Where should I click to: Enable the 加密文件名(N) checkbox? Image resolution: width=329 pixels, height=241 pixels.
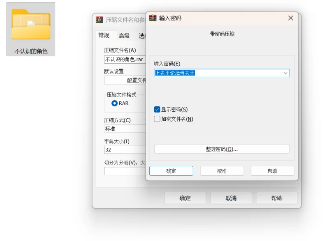point(157,119)
